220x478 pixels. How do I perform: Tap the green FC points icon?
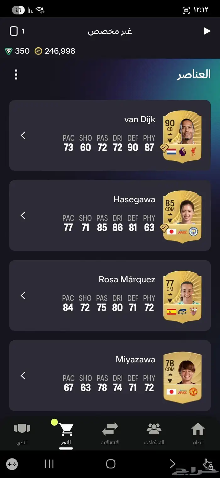coord(8,51)
